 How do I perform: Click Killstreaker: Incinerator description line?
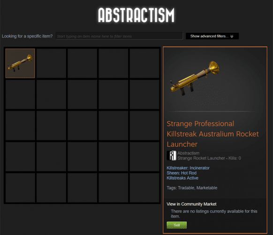pos(188,168)
